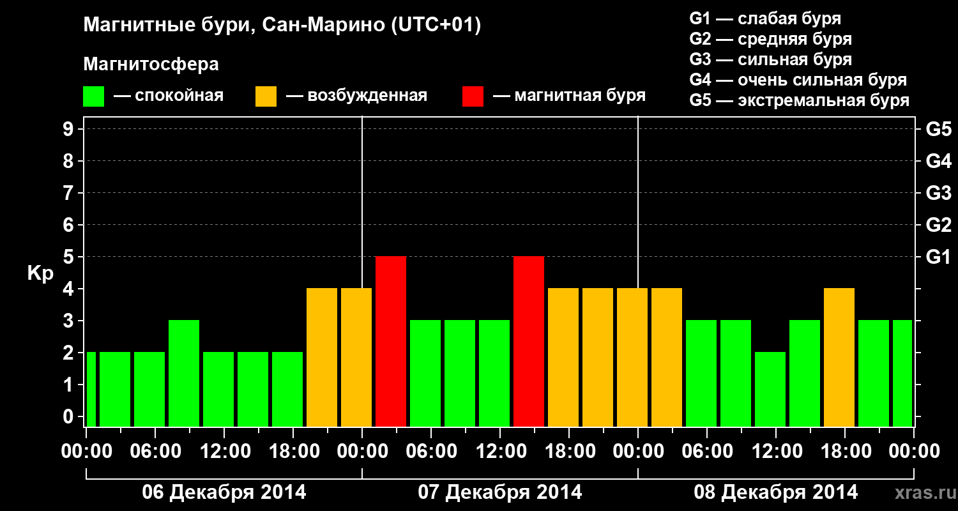
Task: Click the last green bar ending 08 Декабря
Action: point(902,373)
